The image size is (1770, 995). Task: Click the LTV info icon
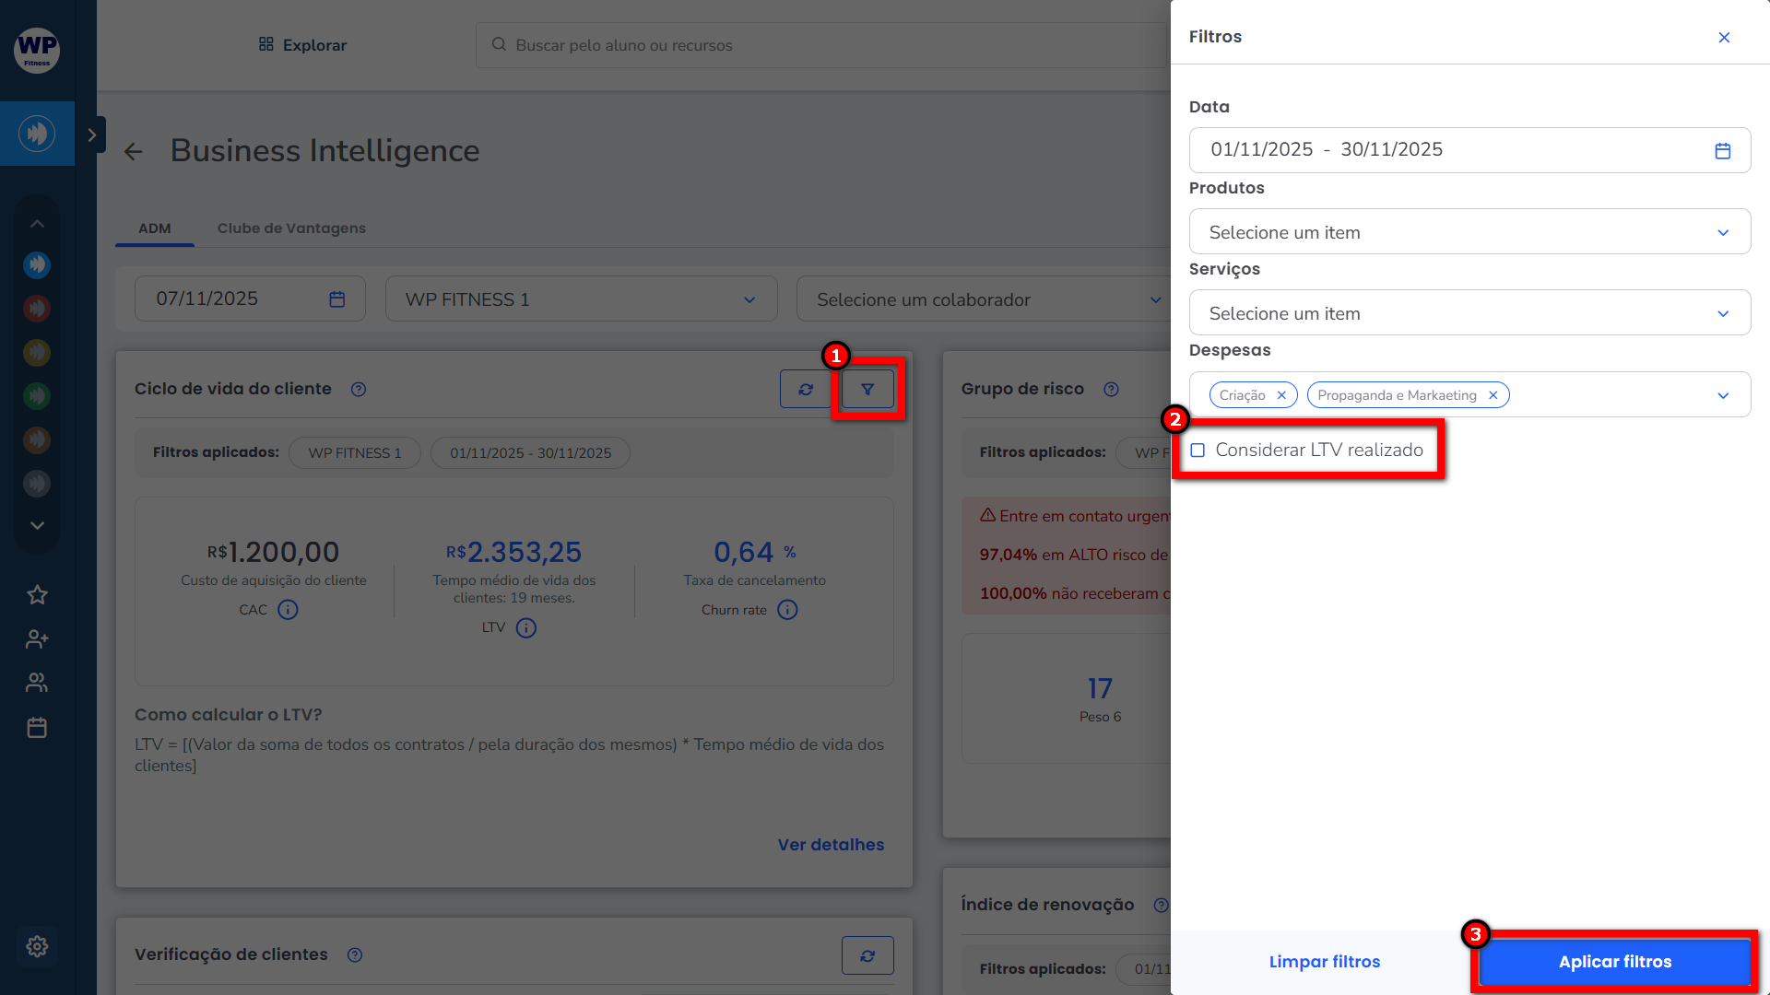click(x=525, y=628)
